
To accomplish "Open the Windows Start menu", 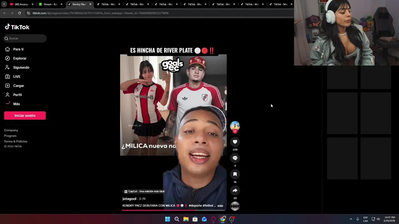I will 167,219.
